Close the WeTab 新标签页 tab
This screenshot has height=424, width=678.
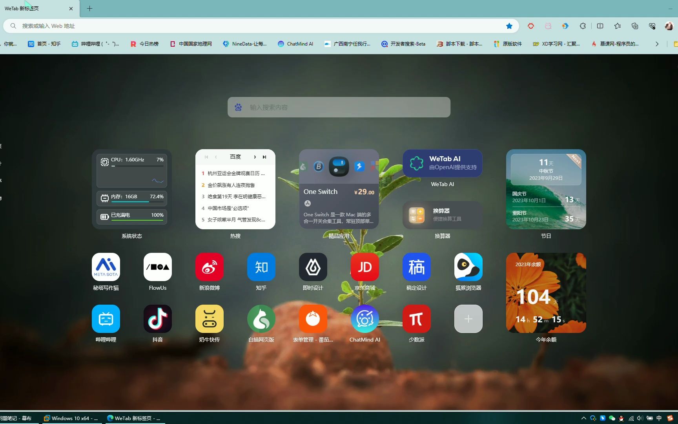tap(71, 9)
